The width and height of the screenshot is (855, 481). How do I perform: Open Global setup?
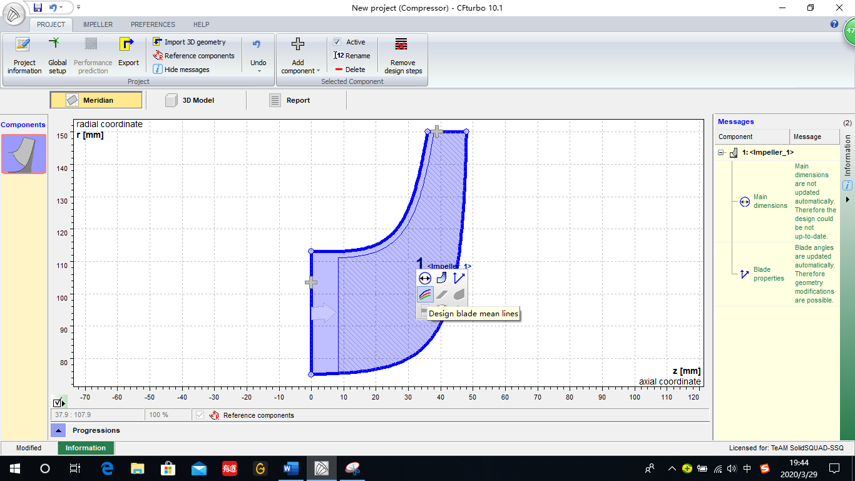[58, 55]
